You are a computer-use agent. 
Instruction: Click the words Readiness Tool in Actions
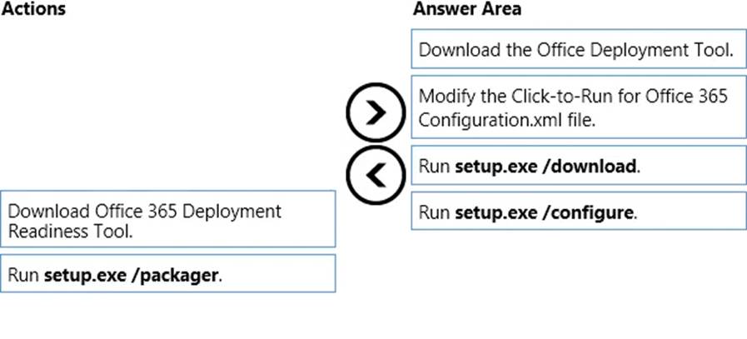coord(69,232)
